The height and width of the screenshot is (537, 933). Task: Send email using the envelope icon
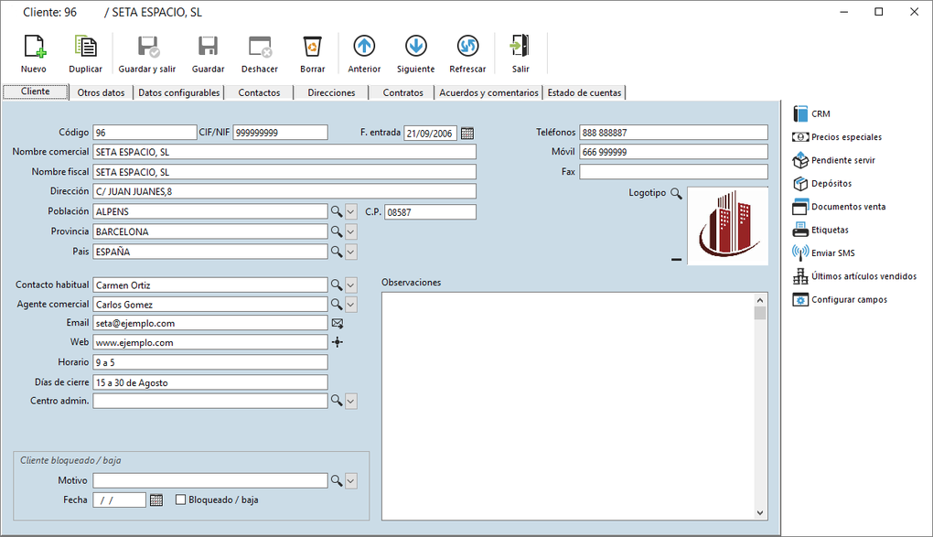point(338,323)
